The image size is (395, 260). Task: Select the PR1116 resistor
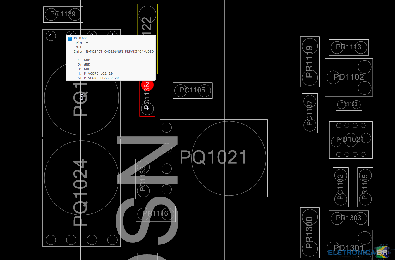click(156, 214)
